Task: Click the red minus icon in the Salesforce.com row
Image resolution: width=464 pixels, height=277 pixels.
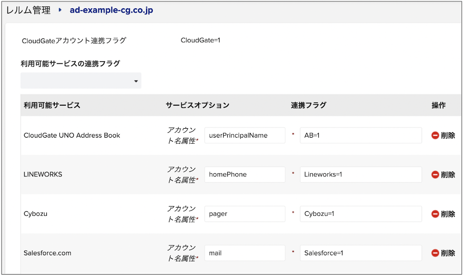Action: pos(435,253)
